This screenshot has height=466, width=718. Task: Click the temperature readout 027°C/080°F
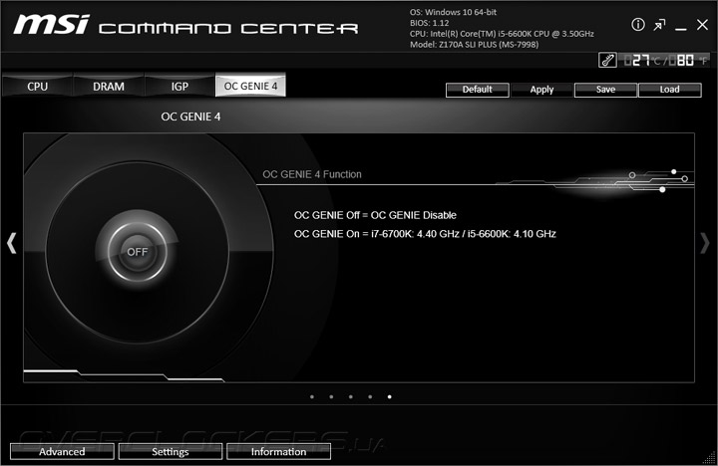666,61
